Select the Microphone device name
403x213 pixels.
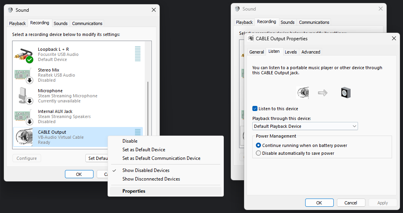tap(50, 91)
